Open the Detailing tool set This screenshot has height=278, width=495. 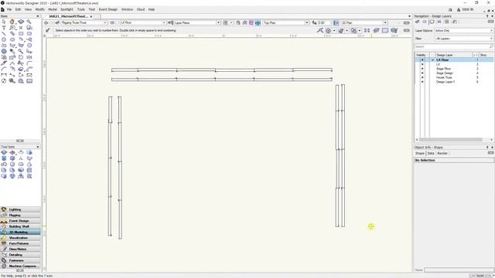point(21,255)
